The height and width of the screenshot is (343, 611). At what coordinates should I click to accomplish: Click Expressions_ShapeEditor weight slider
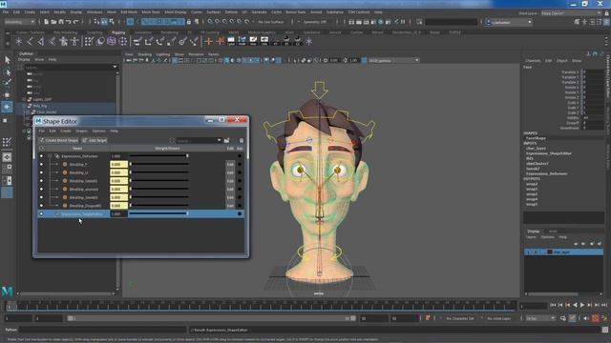pyautogui.click(x=159, y=213)
